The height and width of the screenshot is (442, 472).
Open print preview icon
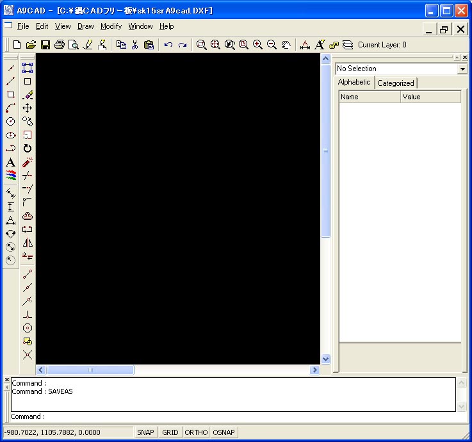[x=74, y=45]
